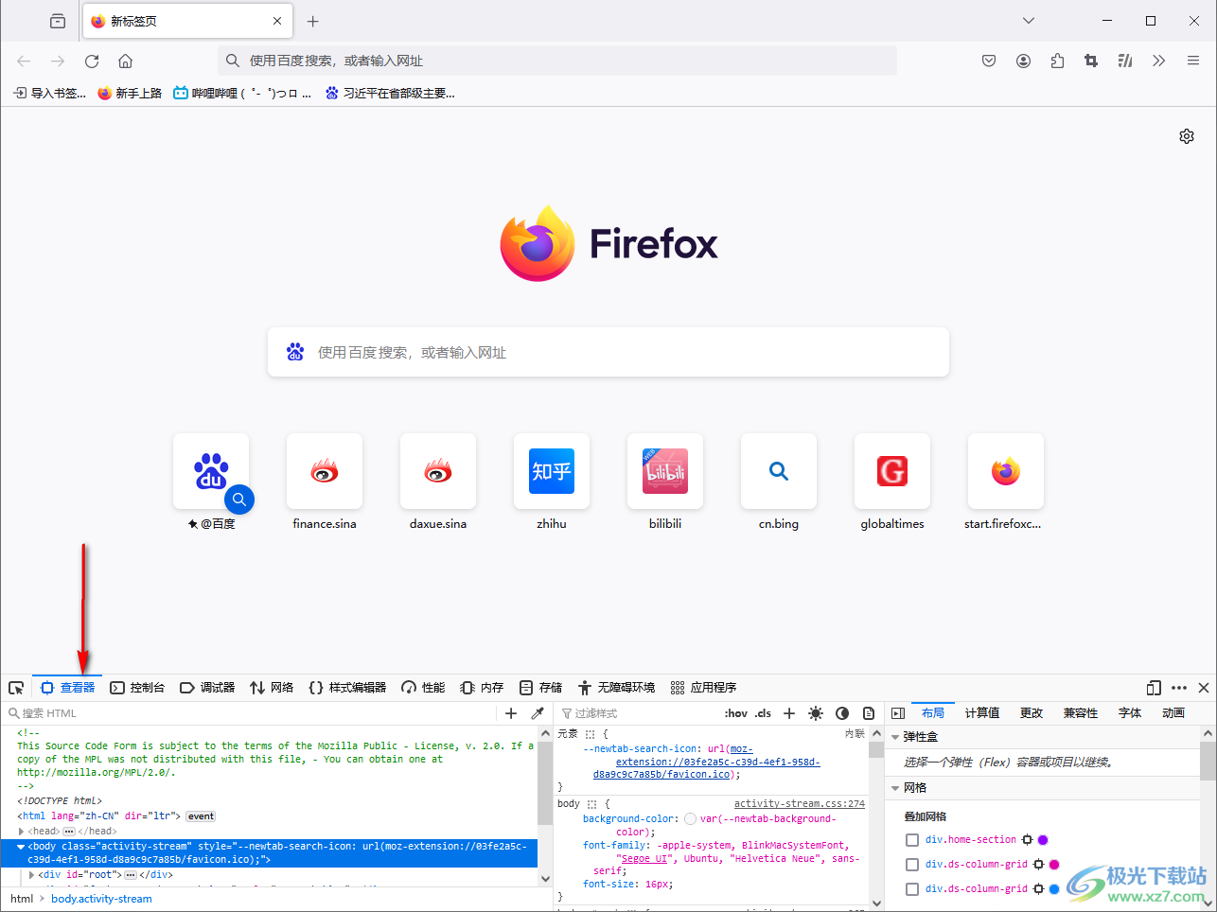The width and height of the screenshot is (1217, 912).
Task: Reload the current page
Action: pyautogui.click(x=92, y=61)
